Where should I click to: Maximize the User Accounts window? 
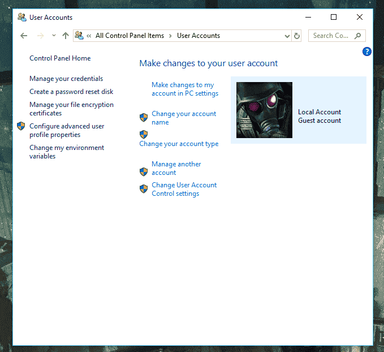tap(334, 17)
